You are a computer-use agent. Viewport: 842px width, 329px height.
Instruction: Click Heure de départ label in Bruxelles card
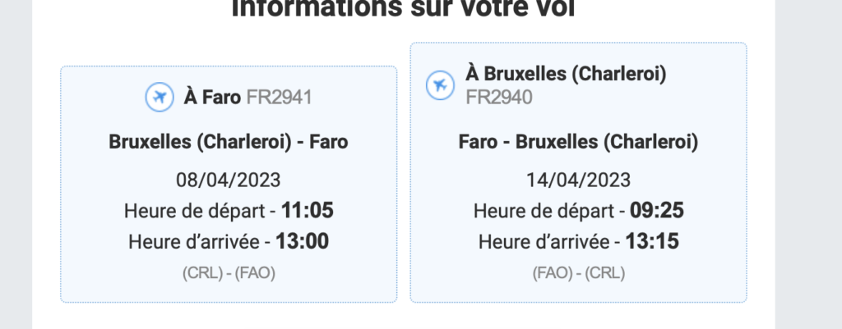pyautogui.click(x=544, y=211)
